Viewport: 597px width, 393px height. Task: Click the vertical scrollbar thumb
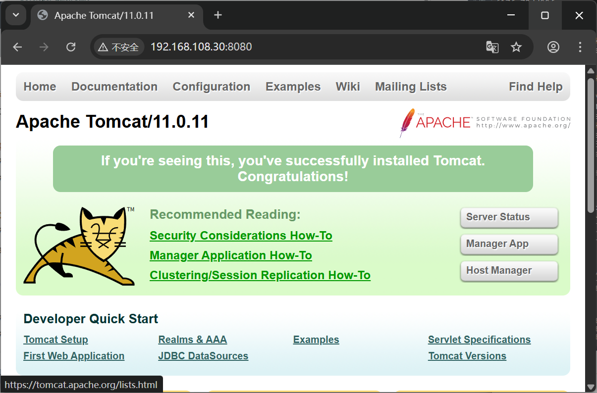[591, 145]
